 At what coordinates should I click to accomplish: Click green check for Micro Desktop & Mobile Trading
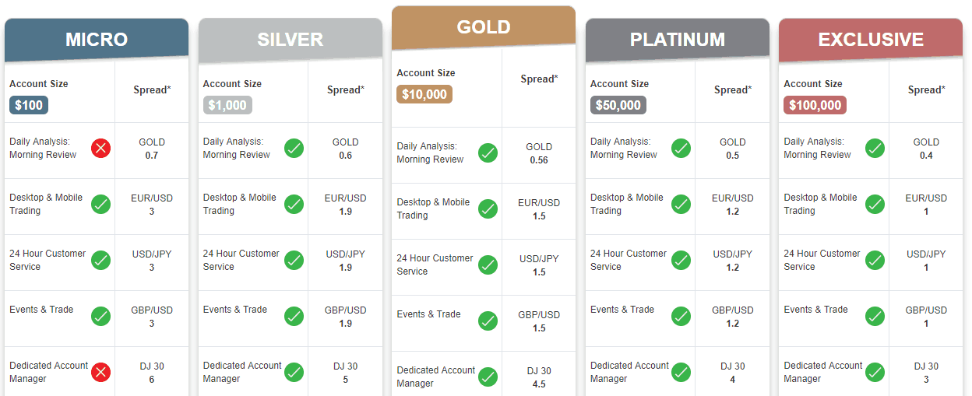(x=100, y=204)
